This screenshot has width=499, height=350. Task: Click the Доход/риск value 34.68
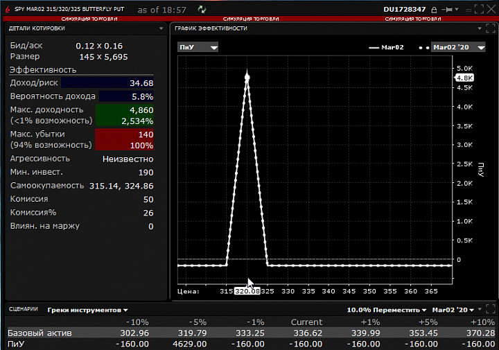tap(141, 83)
